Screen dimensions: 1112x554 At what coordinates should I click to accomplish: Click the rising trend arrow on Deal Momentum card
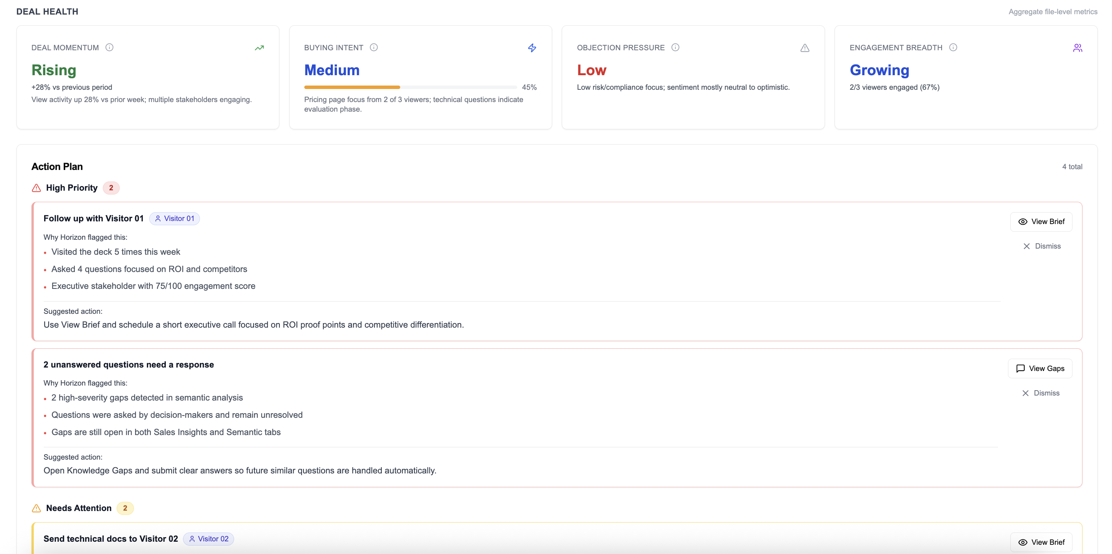coord(259,48)
